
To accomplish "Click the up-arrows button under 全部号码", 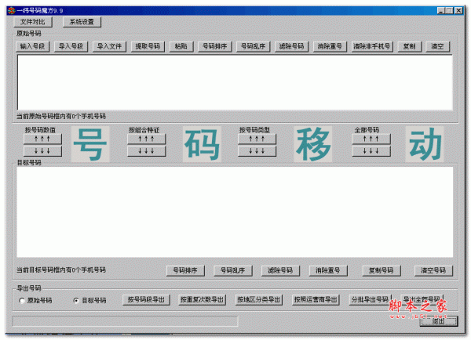I will pos(371,139).
